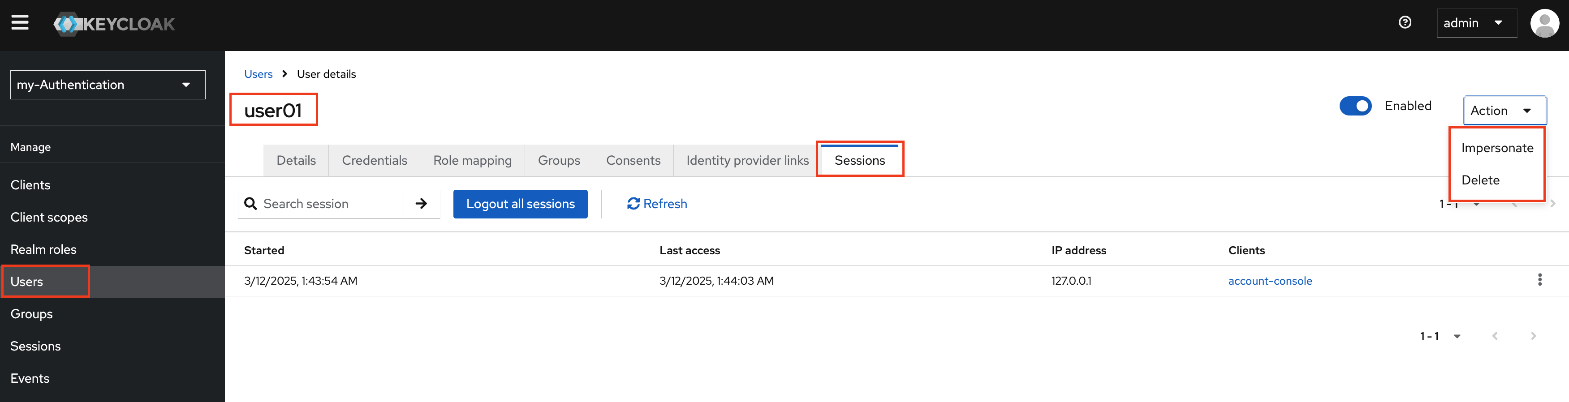Viewport: 1569px width, 402px height.
Task: Switch to the Consents tab
Action: [633, 161]
